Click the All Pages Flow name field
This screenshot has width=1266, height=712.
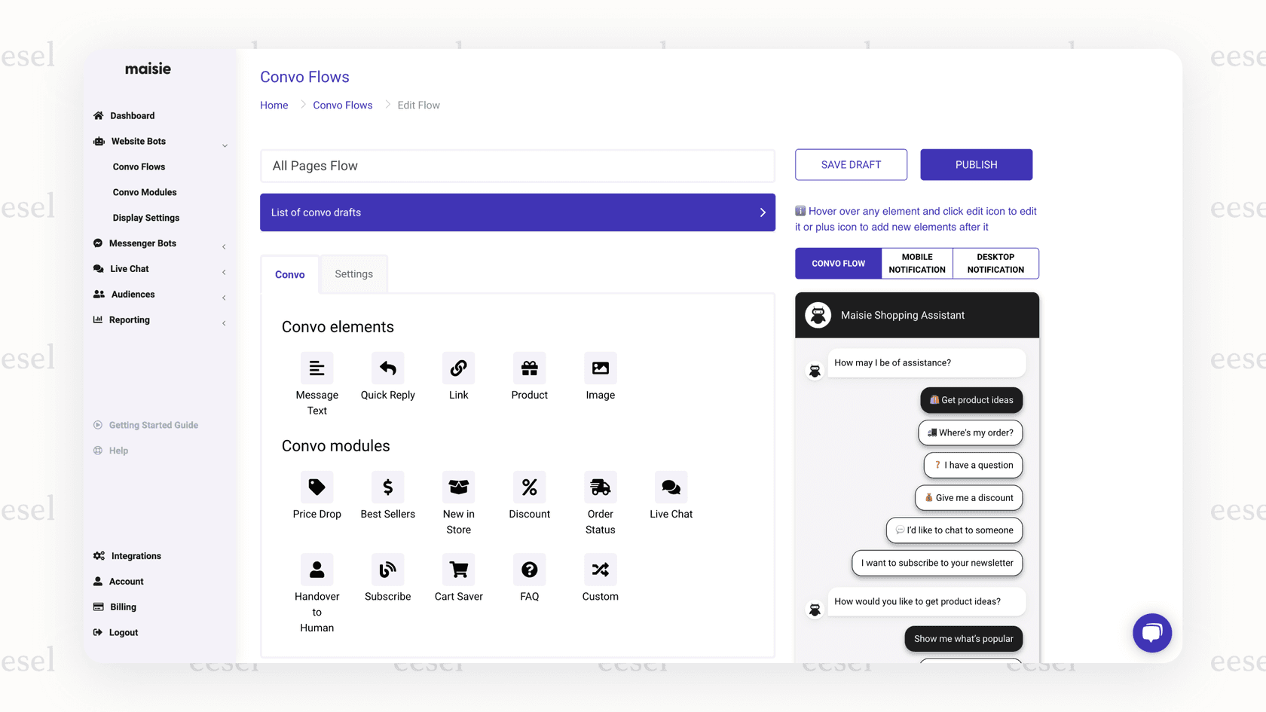518,166
